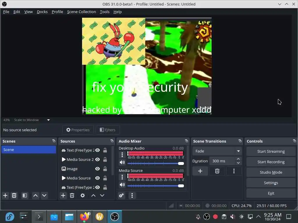Lock the Image source
Image resolution: width=298 pixels, height=223 pixels.
tap(105, 169)
